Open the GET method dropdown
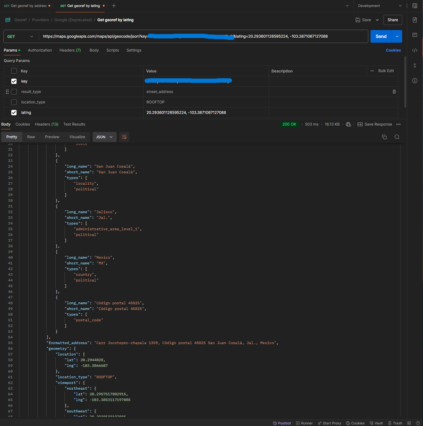Image resolution: width=423 pixels, height=426 pixels. click(x=20, y=36)
